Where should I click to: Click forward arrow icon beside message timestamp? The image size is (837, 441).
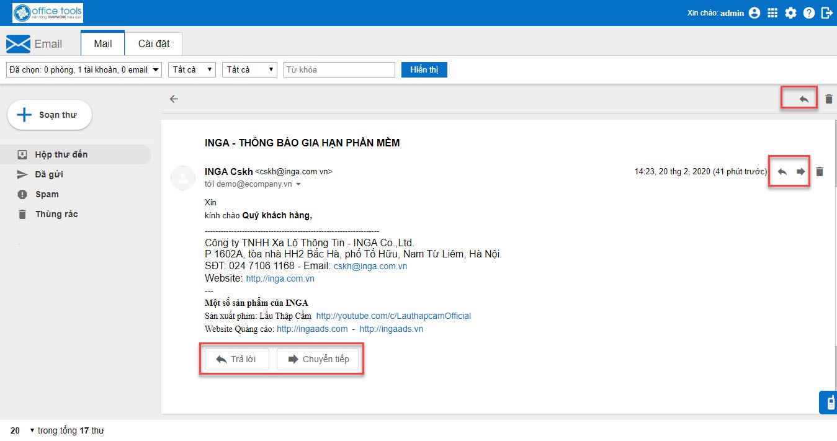point(801,172)
